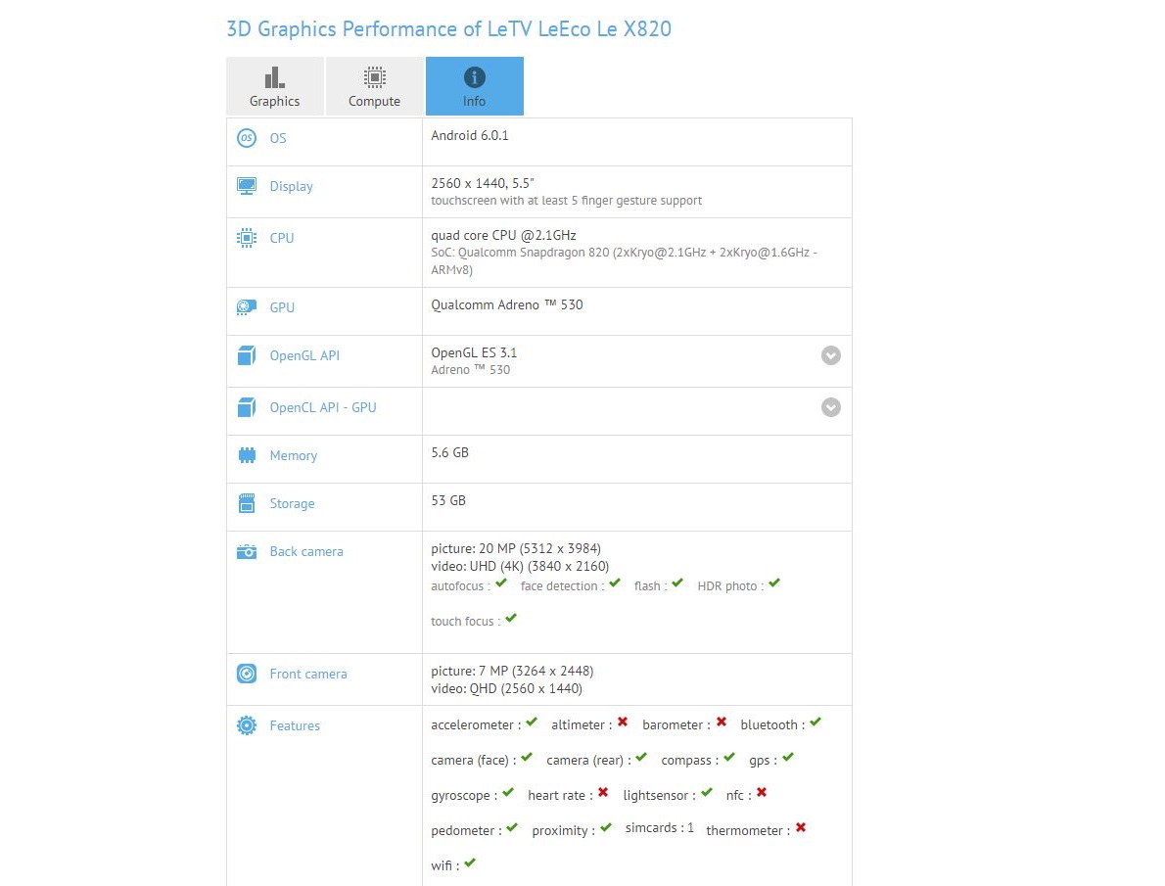1165x886 pixels.
Task: Click the picture: 20 MP back camera text
Action: (x=516, y=548)
